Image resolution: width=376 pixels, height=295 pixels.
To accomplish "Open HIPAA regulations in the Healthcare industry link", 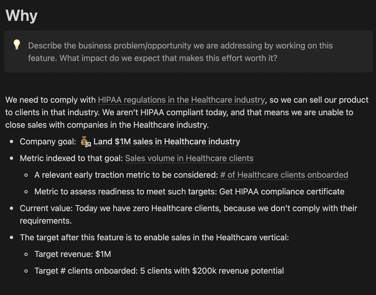I will 182,100.
